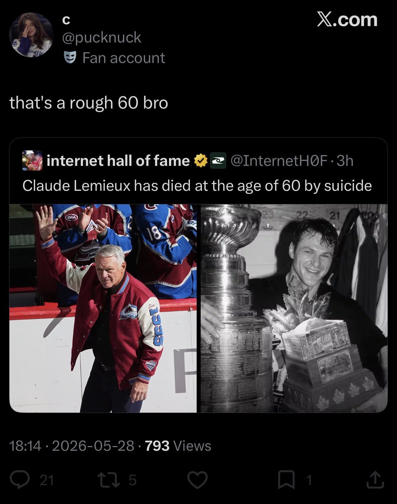Tap the repost arrows icon
Image resolution: width=397 pixels, height=504 pixels.
[x=108, y=480]
